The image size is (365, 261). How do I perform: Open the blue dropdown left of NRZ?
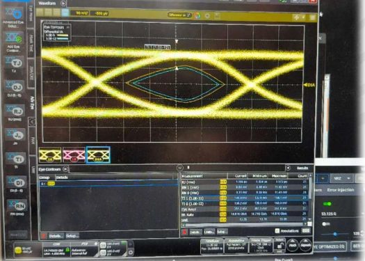[x=323, y=178]
